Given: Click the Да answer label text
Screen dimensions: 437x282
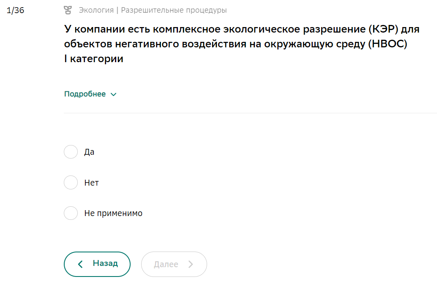Looking at the screenshot, I should click(89, 152).
